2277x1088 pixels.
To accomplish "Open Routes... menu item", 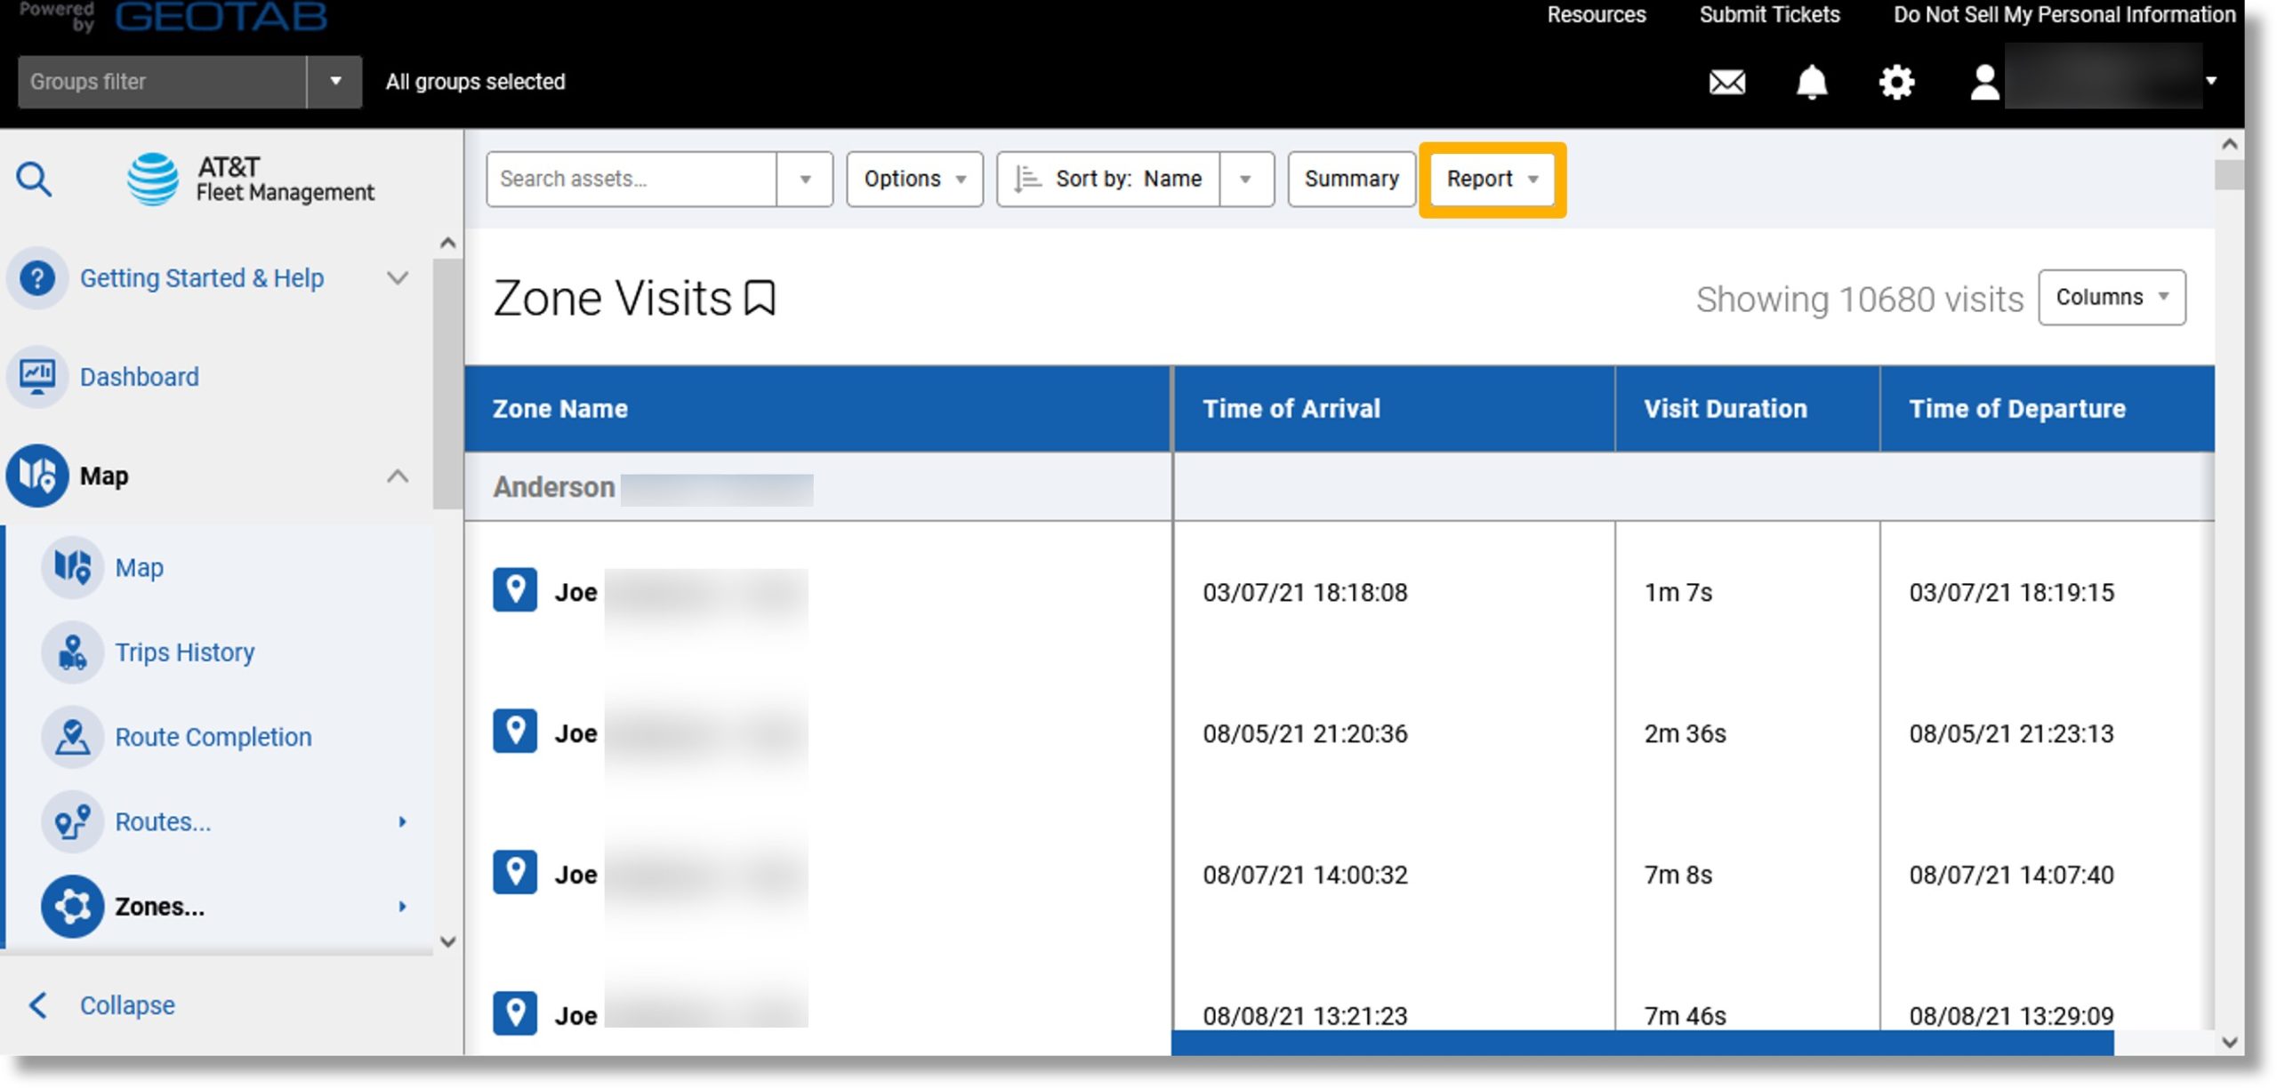I will pyautogui.click(x=164, y=821).
